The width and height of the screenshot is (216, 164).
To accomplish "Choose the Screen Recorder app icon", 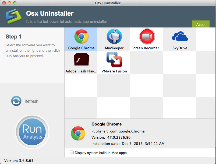I will tap(147, 37).
